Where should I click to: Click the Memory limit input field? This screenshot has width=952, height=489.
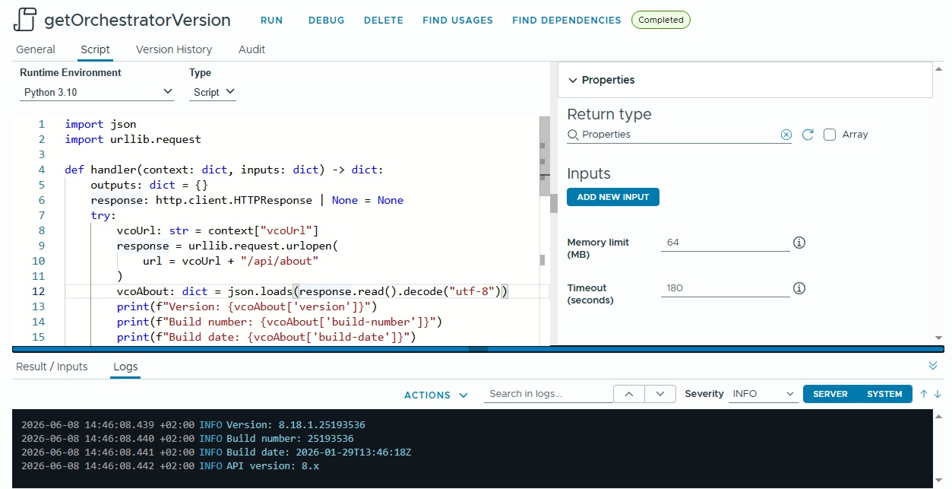725,243
